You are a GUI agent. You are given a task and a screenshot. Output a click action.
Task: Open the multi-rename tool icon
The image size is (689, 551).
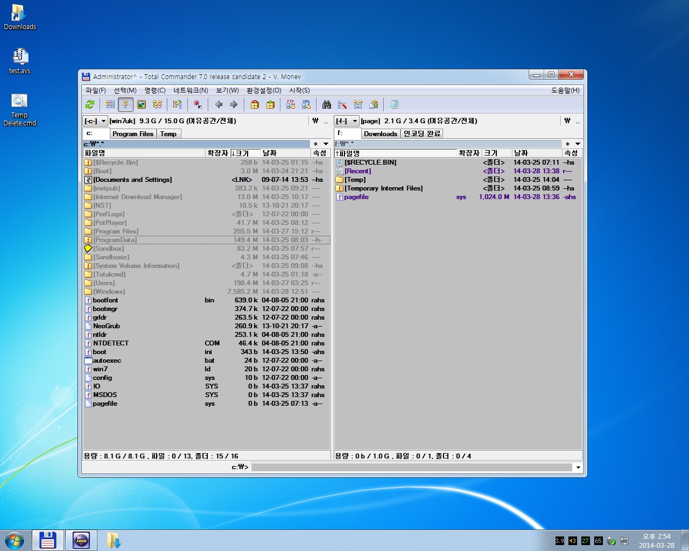pyautogui.click(x=342, y=104)
